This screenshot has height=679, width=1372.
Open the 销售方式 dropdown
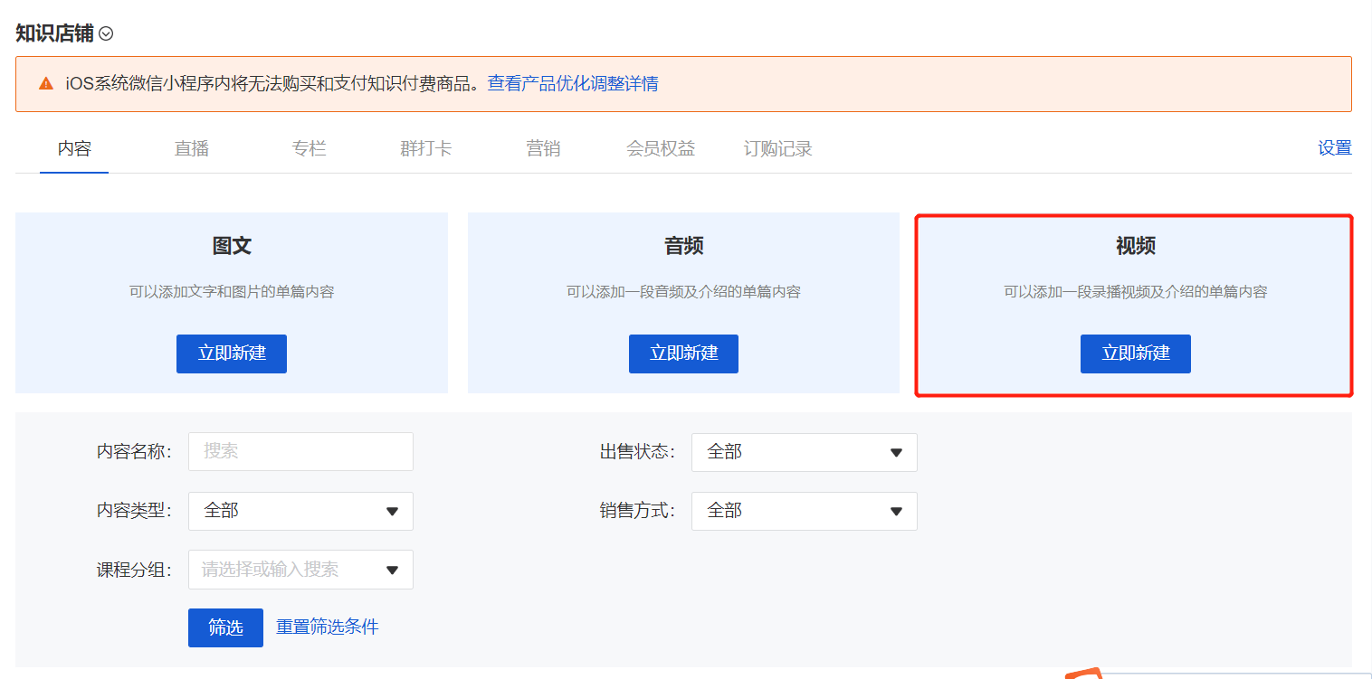point(805,511)
